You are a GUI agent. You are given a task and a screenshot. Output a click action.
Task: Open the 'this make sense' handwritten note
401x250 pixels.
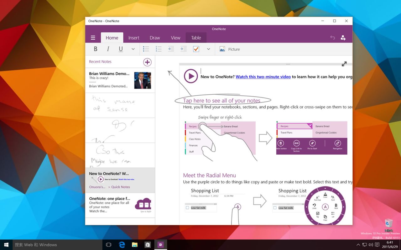pyautogui.click(x=120, y=105)
